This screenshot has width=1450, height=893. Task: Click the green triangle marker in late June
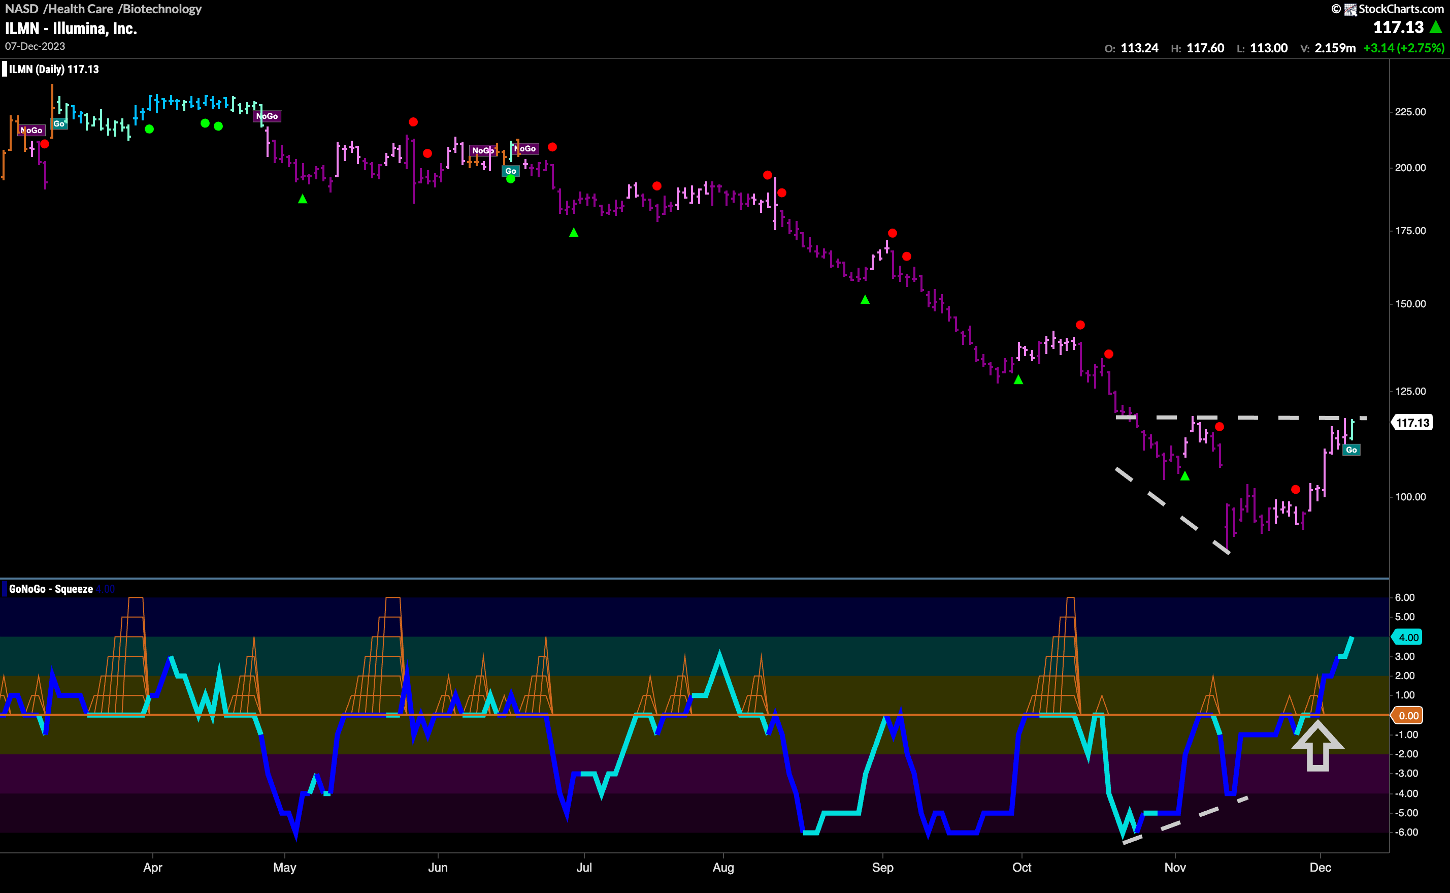pos(574,233)
